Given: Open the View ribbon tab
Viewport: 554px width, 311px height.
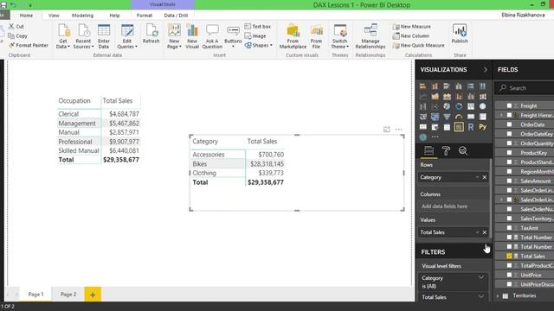Looking at the screenshot, I should (54, 16).
